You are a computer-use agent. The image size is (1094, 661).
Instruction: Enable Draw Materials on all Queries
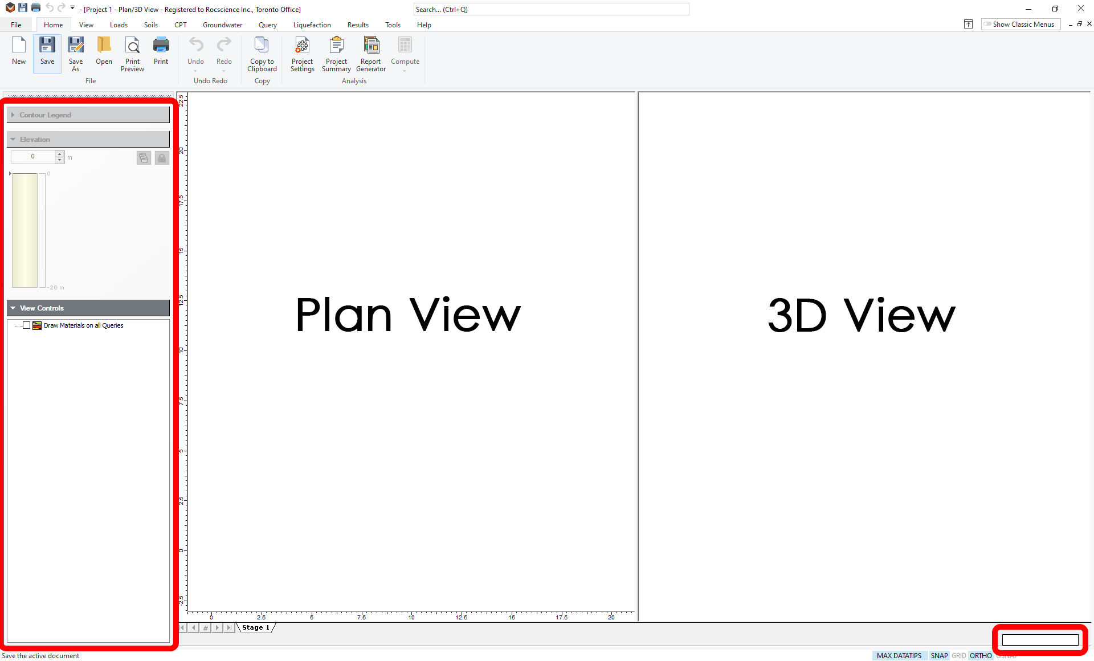[26, 325]
